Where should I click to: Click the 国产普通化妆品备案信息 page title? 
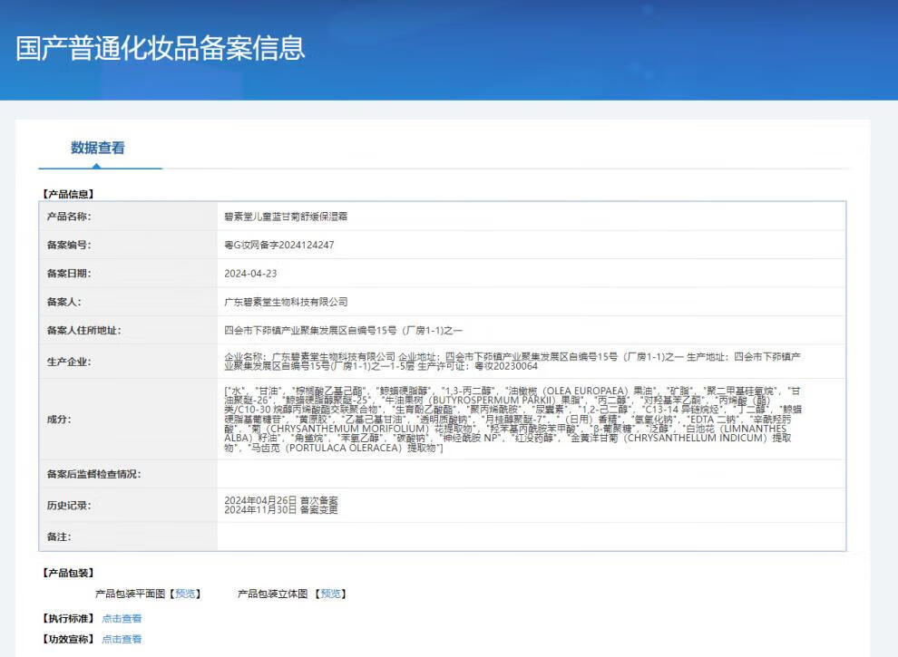[x=161, y=48]
